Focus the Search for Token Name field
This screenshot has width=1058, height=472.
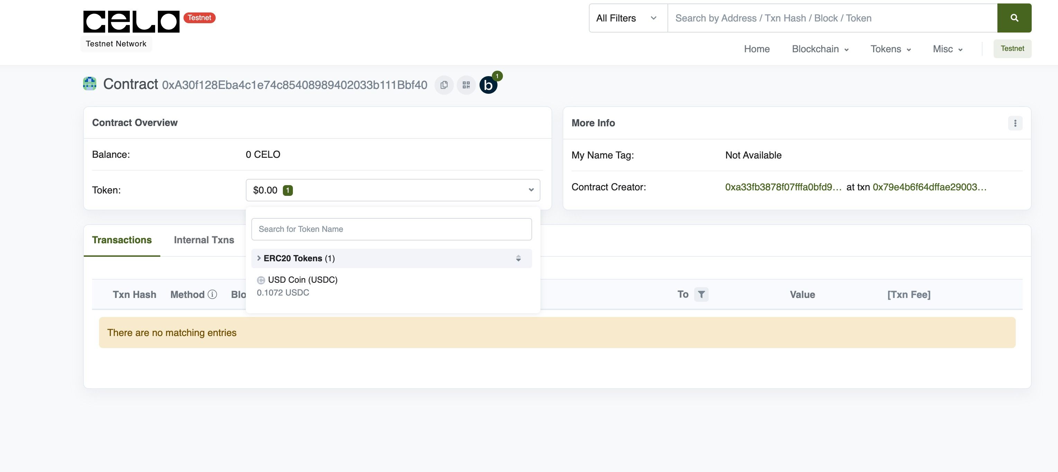392,229
